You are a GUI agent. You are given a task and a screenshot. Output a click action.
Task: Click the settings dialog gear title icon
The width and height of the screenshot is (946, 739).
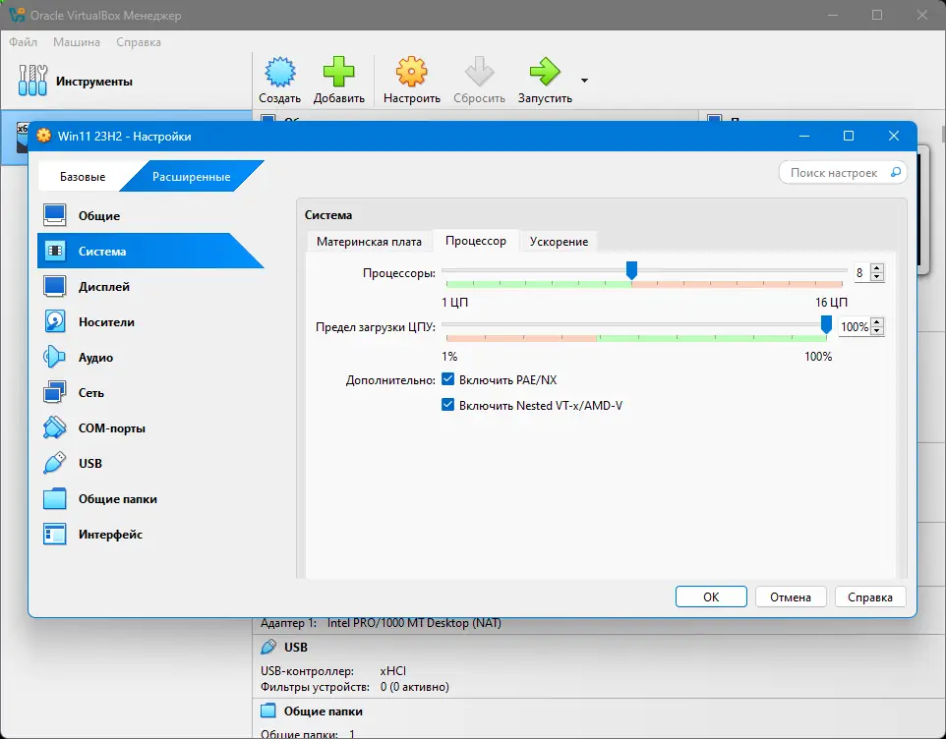pos(43,136)
